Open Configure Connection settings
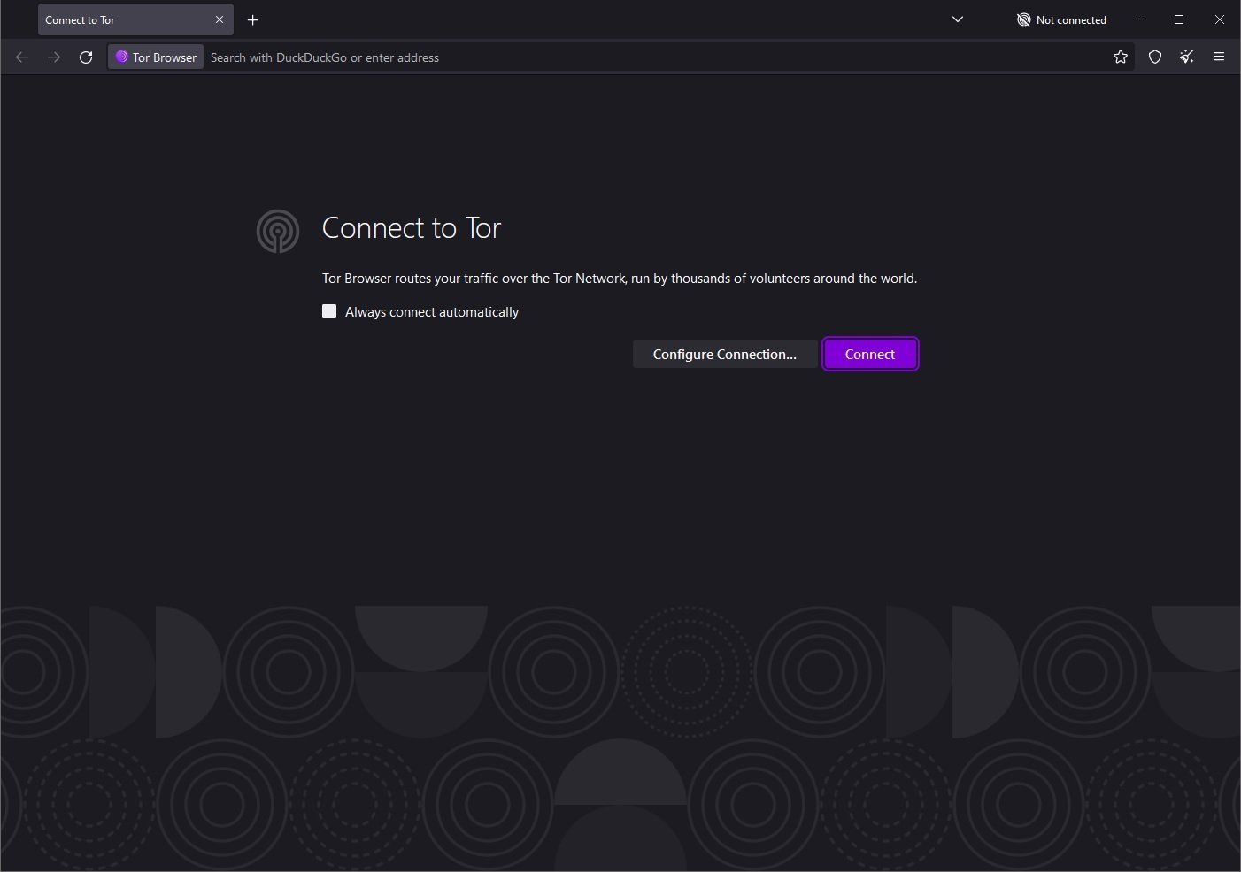The width and height of the screenshot is (1241, 872). point(724,354)
